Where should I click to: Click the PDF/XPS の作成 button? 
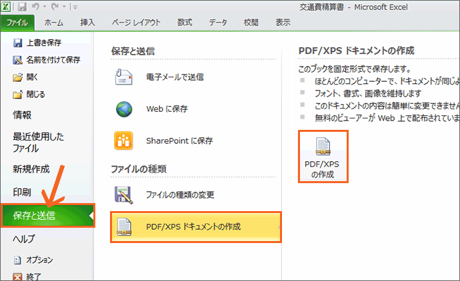point(323,156)
